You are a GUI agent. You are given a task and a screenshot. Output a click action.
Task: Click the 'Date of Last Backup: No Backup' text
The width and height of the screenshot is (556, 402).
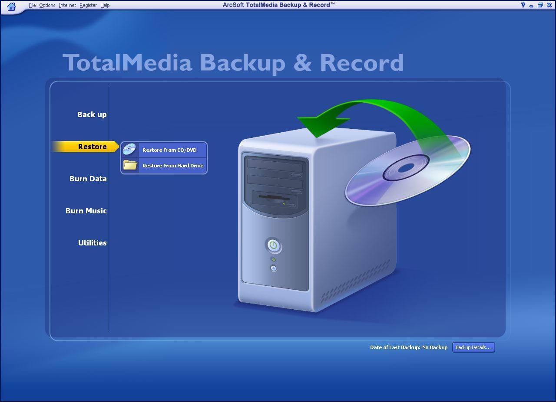[x=409, y=347]
